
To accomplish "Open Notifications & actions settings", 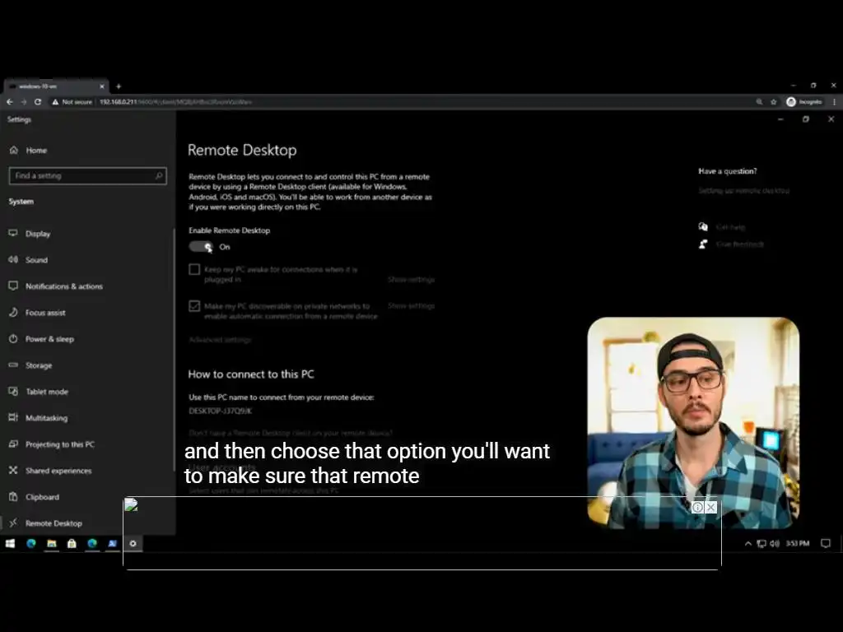I will click(x=55, y=286).
